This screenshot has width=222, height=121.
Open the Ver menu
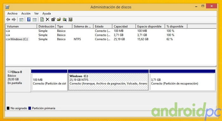[36, 13]
